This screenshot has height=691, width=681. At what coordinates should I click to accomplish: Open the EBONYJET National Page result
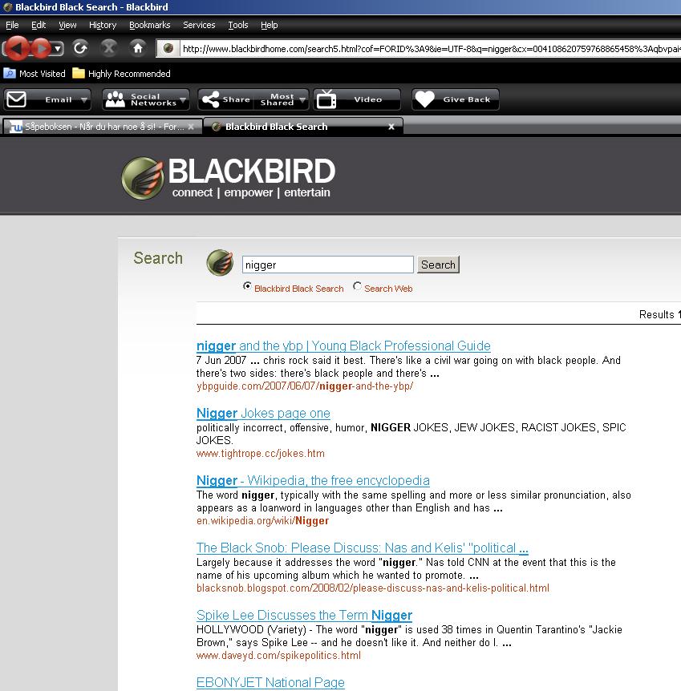point(270,683)
